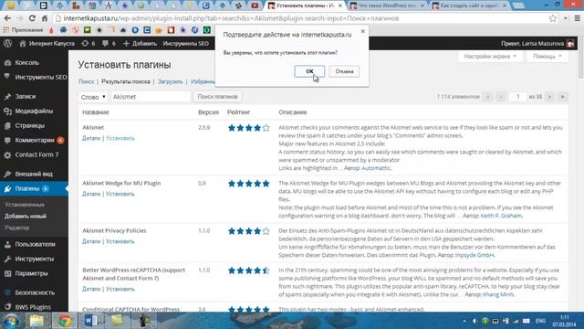This screenshot has height=329, width=584.
Task: Open Плагины sidebar section
Action: tap(34, 189)
